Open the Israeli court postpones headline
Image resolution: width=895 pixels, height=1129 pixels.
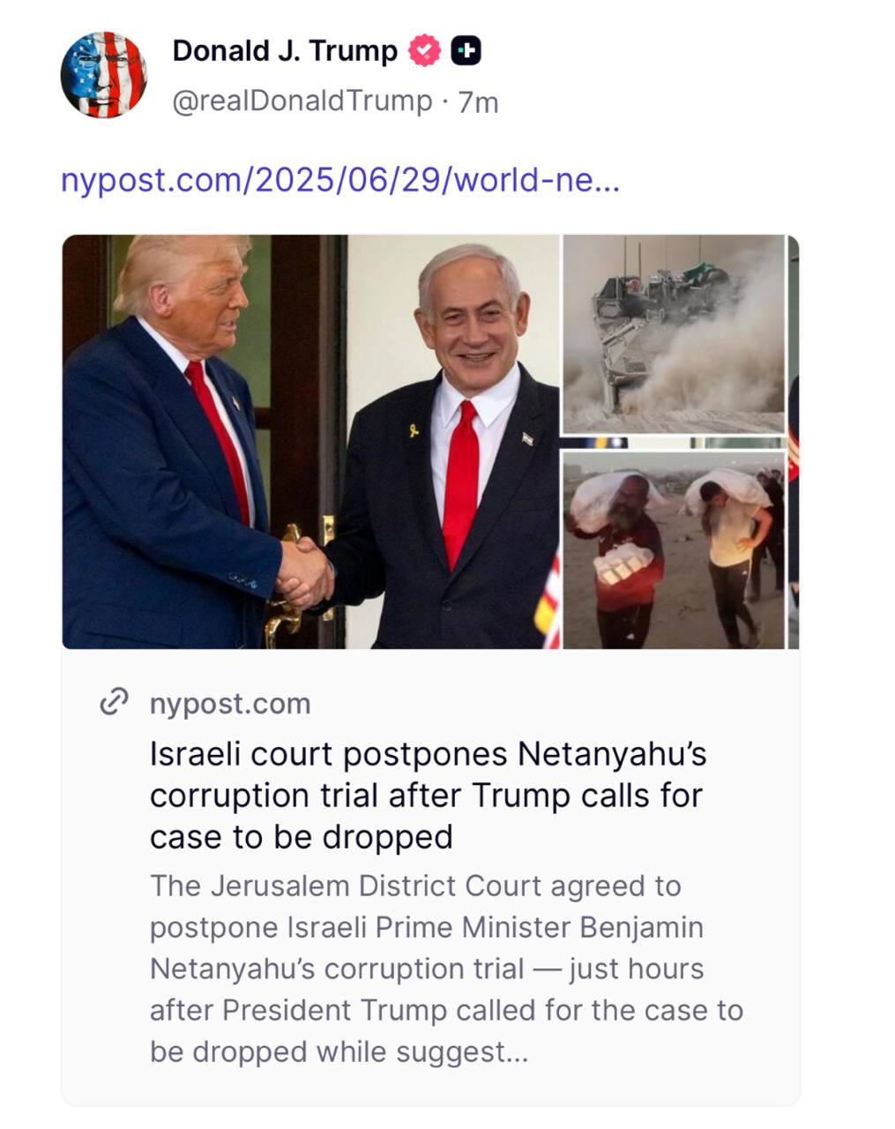[x=429, y=796]
